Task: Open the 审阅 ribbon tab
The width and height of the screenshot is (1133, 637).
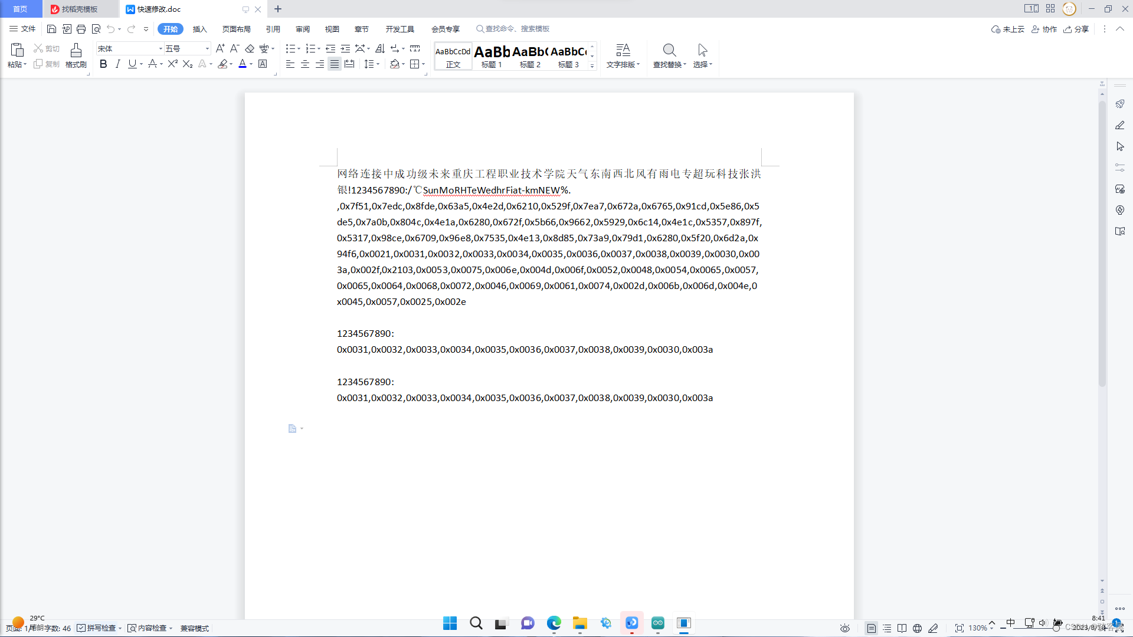Action: 303,28
